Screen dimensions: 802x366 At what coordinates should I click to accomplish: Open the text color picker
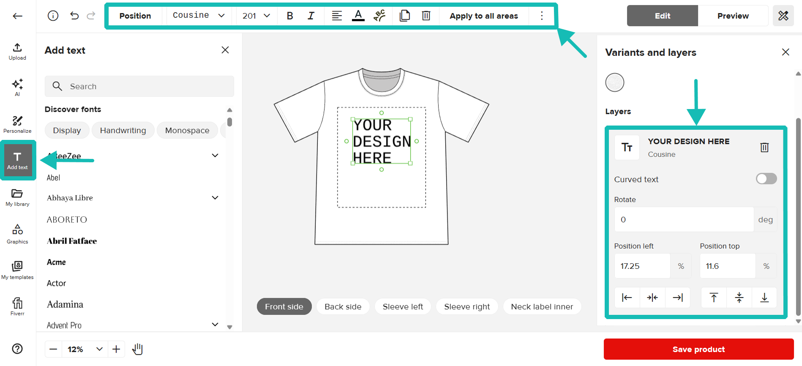[x=358, y=16]
